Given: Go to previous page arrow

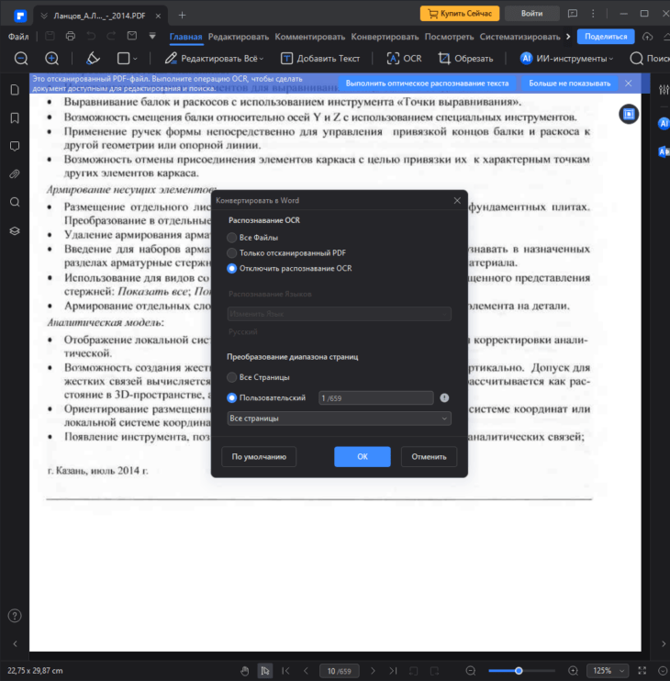Looking at the screenshot, I should tap(306, 671).
